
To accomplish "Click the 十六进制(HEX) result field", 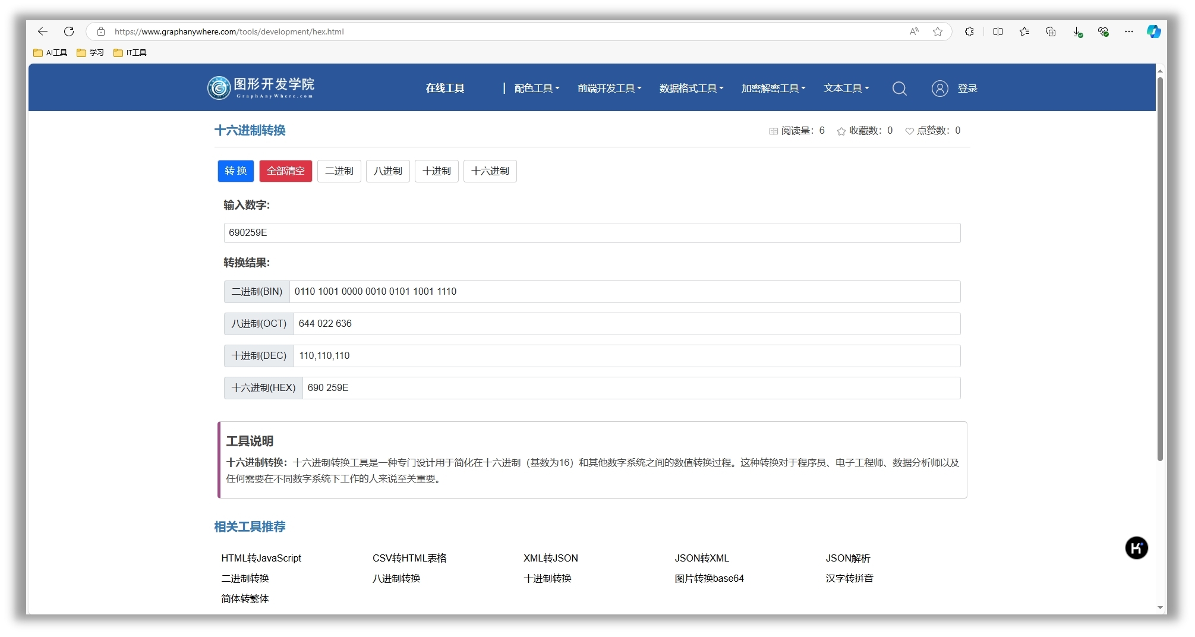I will click(x=631, y=388).
